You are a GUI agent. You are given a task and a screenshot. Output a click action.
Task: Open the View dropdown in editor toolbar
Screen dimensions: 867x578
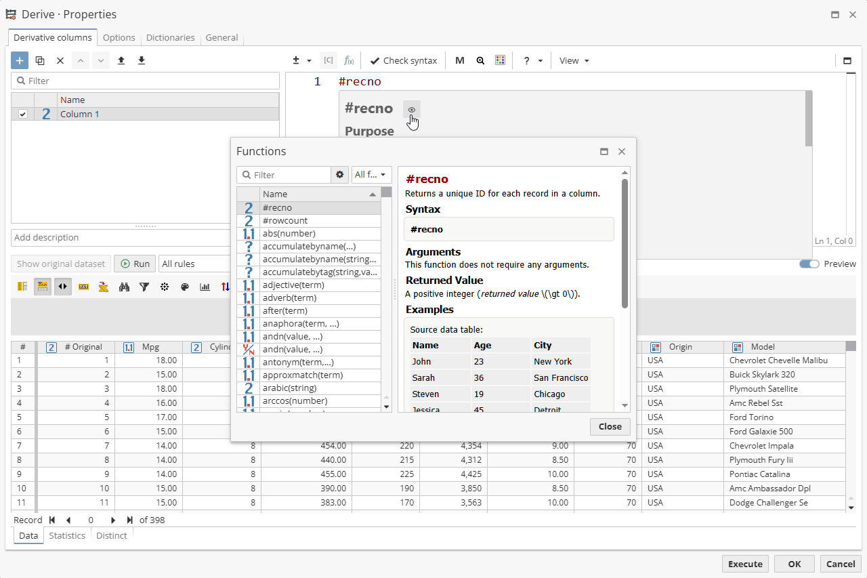point(574,60)
